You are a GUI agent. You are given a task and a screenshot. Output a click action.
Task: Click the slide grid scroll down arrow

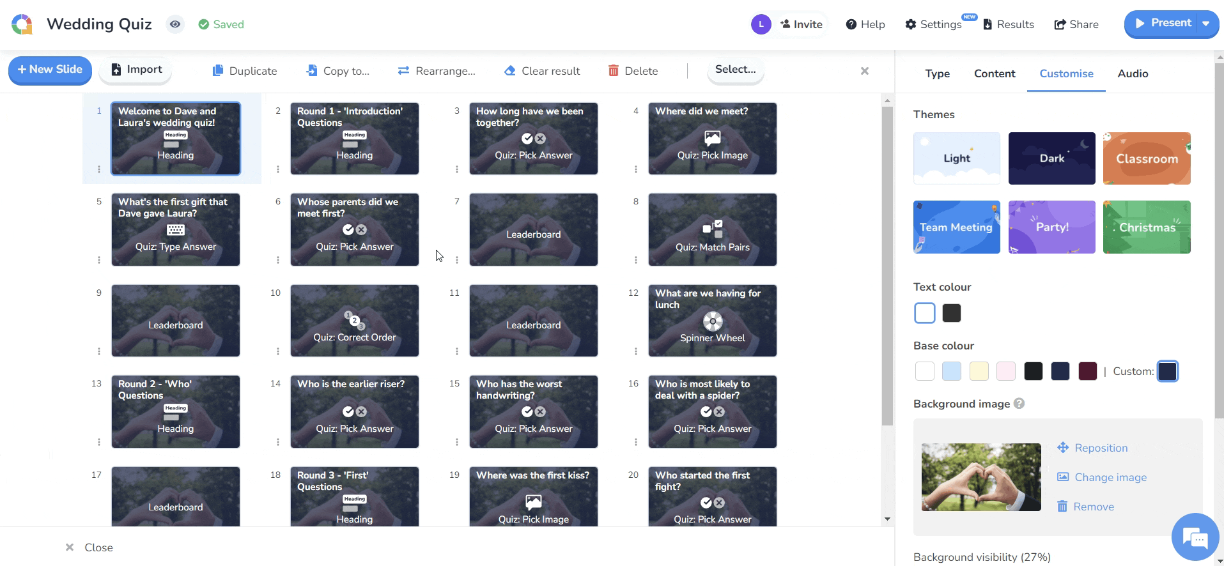click(887, 519)
